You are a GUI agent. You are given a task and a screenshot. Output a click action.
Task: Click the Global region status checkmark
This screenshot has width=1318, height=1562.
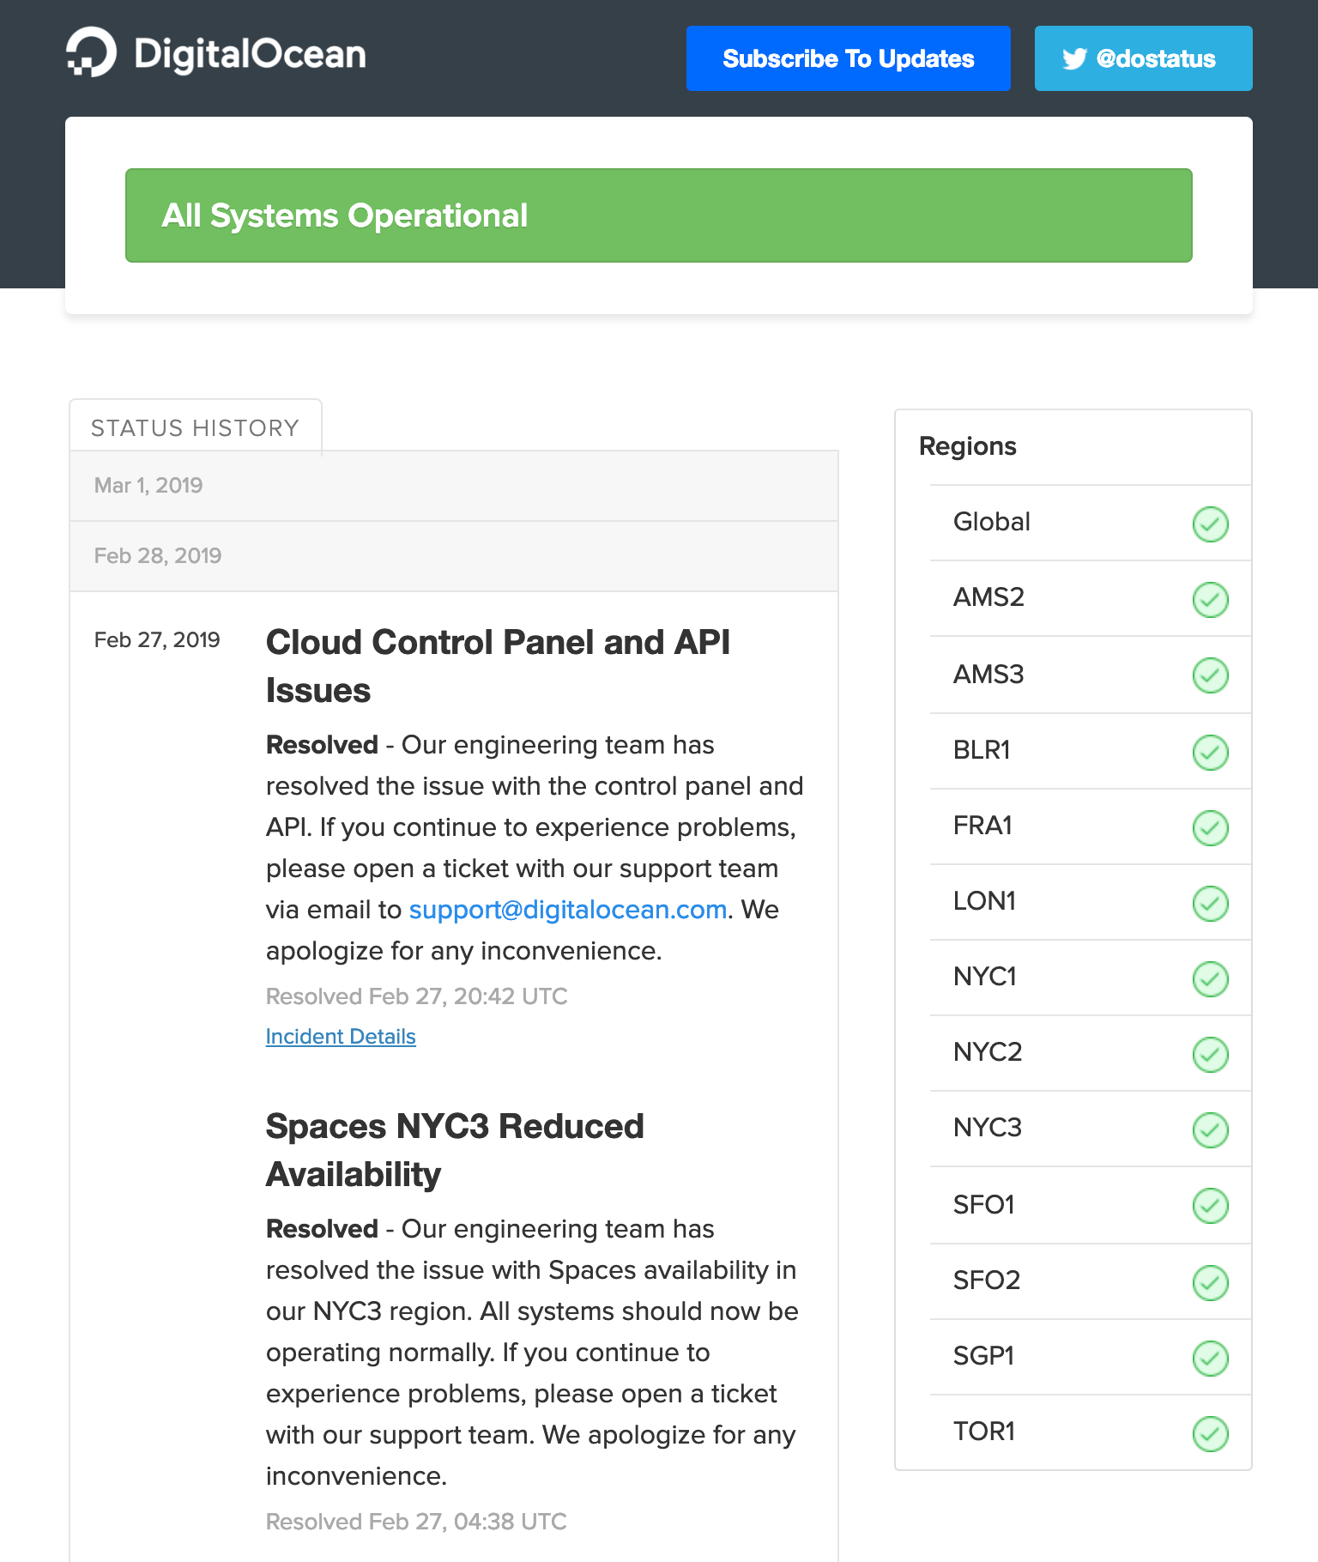(1210, 524)
